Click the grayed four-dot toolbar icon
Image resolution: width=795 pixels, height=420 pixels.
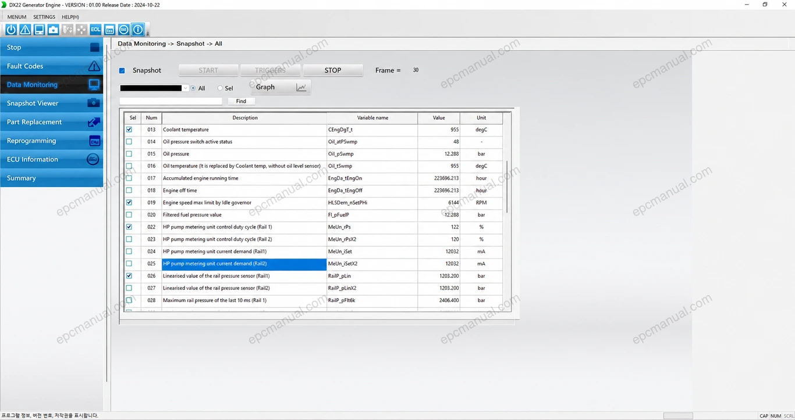(81, 29)
